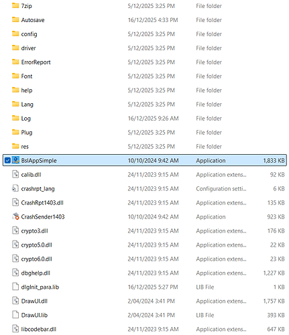Click the config folder icon
This screenshot has width=289, height=335.
(x=15, y=33)
